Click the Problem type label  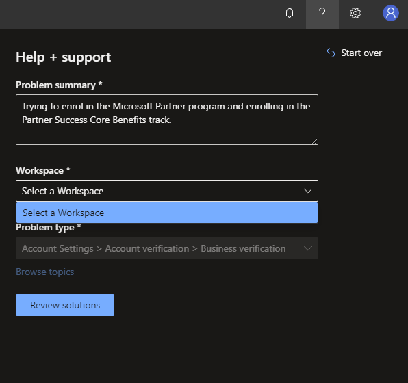[48, 228]
